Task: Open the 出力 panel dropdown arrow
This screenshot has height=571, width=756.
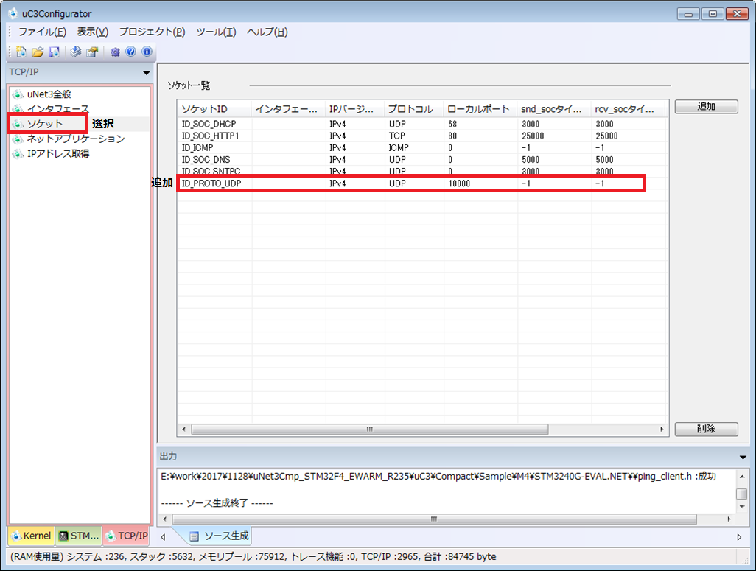Action: (x=742, y=457)
